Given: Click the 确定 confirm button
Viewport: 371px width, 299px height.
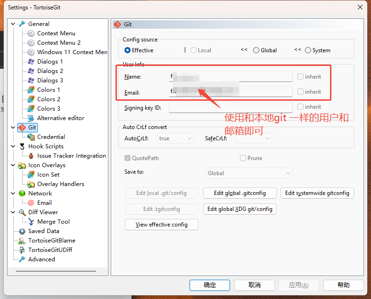Looking at the screenshot, I should point(210,285).
